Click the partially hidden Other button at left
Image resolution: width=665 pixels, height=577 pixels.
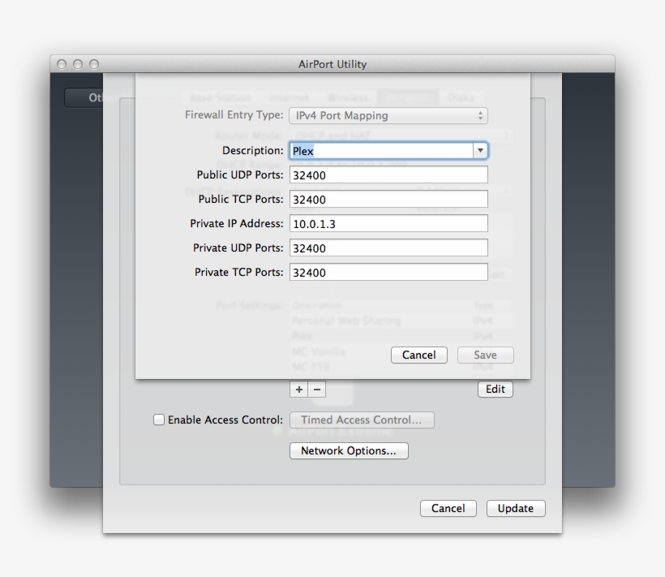pyautogui.click(x=84, y=98)
